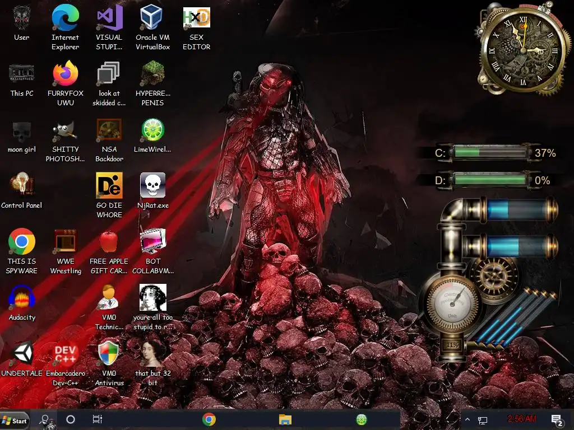Open the VM0 Technic... person icon

[109, 298]
